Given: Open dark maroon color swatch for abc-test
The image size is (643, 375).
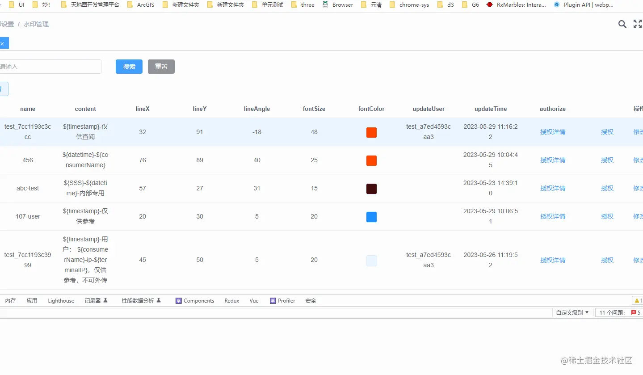Looking at the screenshot, I should pyautogui.click(x=371, y=189).
